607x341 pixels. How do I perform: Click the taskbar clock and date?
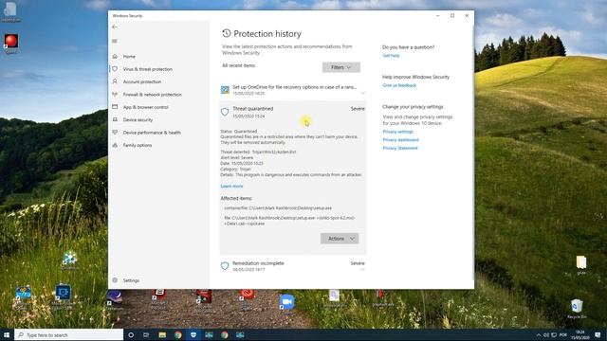tap(579, 334)
